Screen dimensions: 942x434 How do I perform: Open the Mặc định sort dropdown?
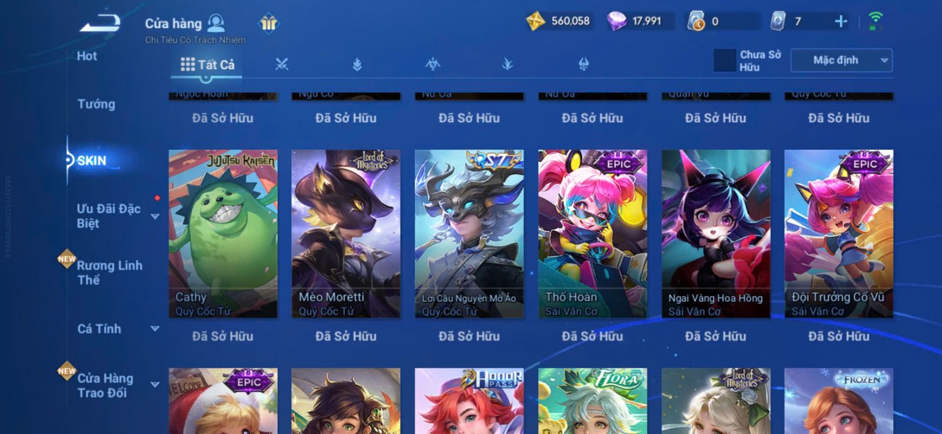coord(842,61)
